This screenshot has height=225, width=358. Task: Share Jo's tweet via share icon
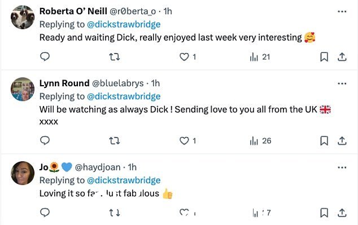pos(342,213)
